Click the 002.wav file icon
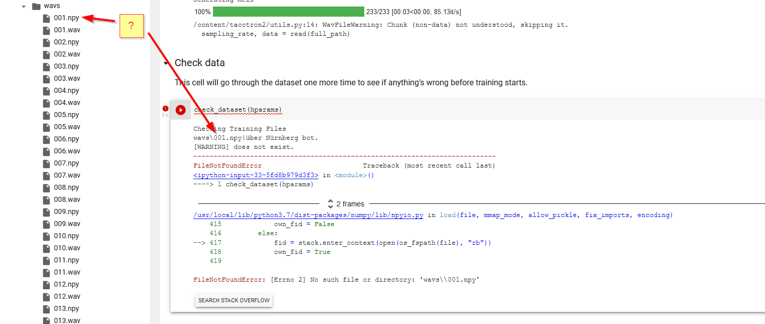 click(x=45, y=54)
